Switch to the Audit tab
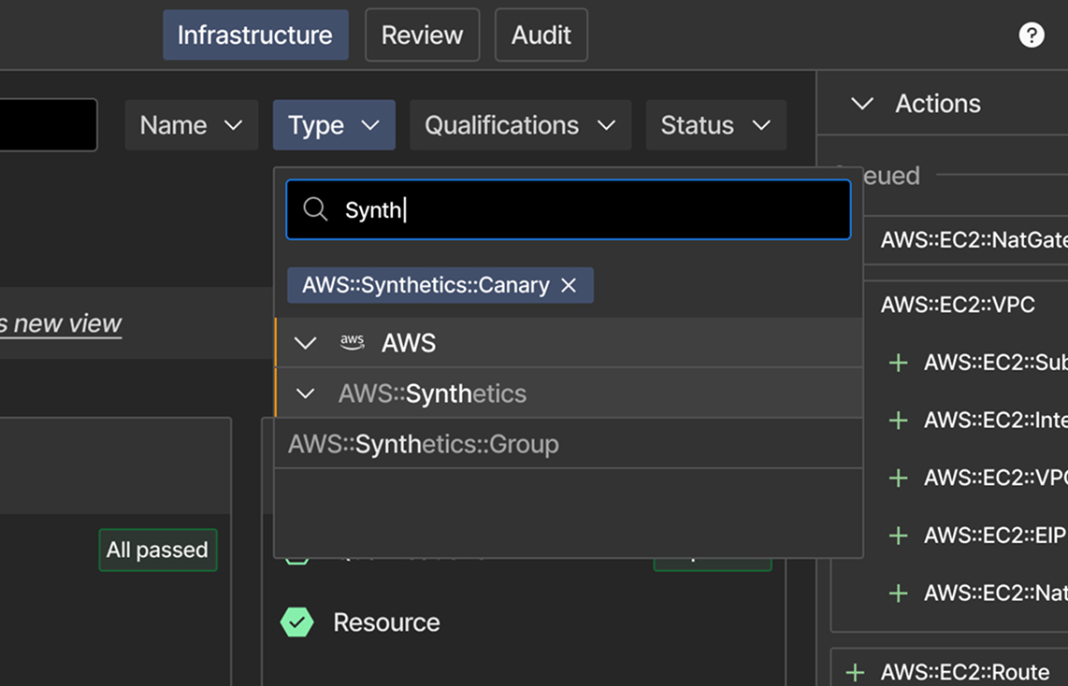Image resolution: width=1068 pixels, height=686 pixels. 541,35
